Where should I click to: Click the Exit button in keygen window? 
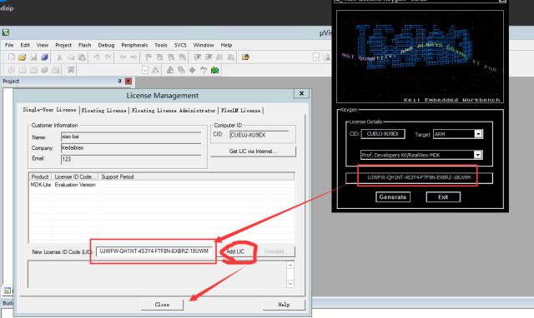click(x=443, y=197)
